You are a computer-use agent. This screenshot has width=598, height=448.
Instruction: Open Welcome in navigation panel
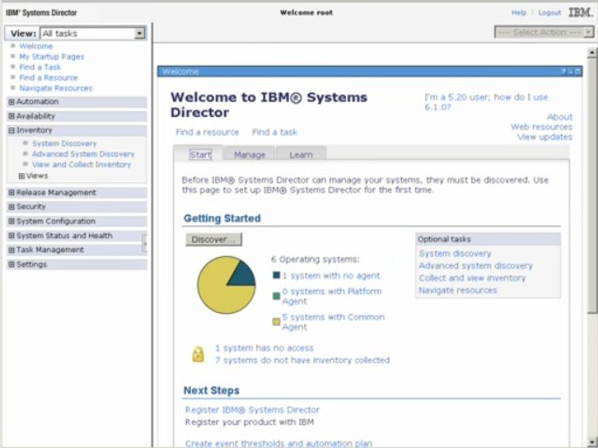coord(36,46)
